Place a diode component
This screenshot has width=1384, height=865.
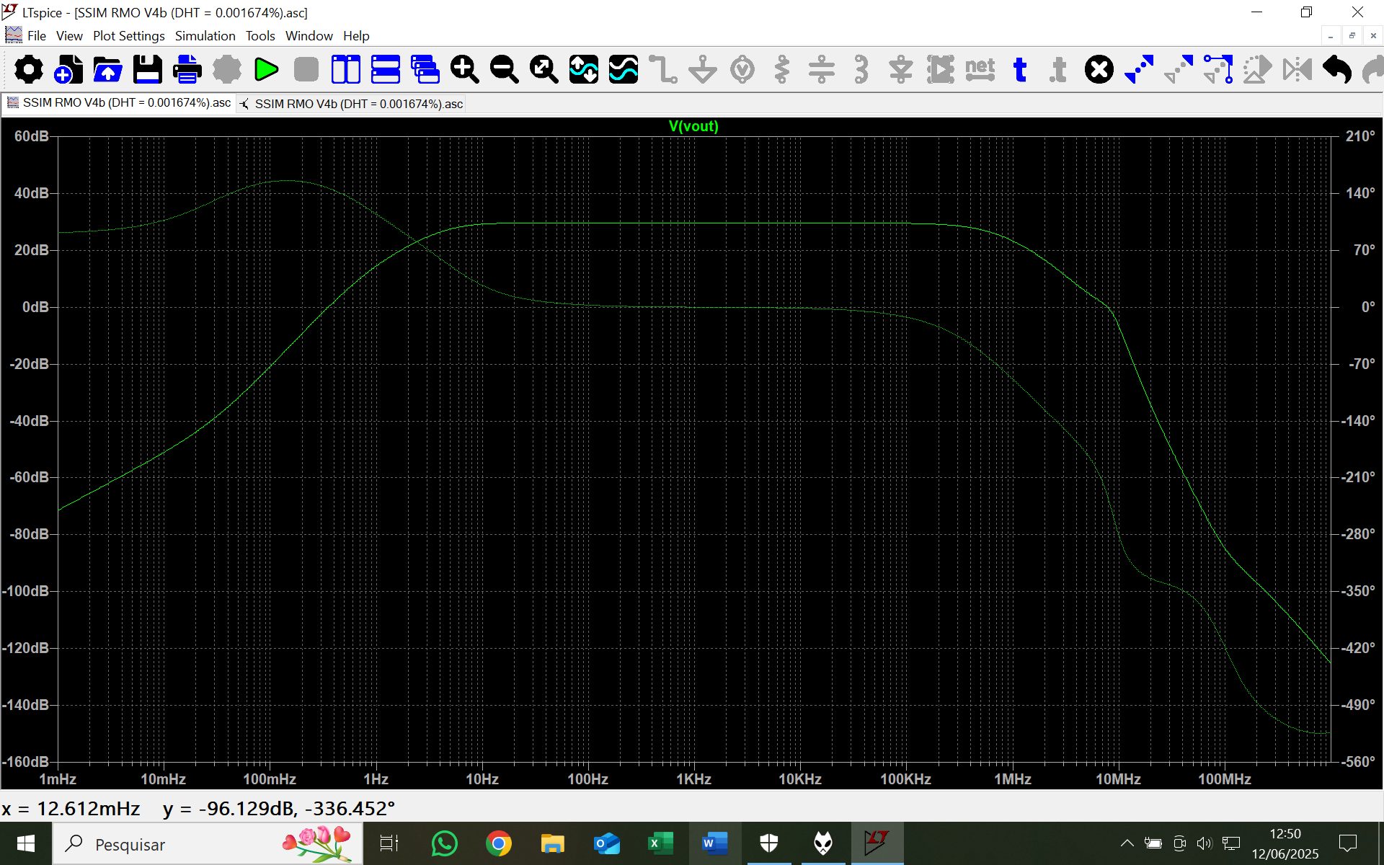901,70
